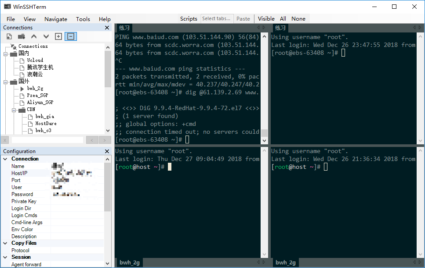This screenshot has height=268, width=425.
Task: Click the add new connection icon
Action: tap(9, 36)
